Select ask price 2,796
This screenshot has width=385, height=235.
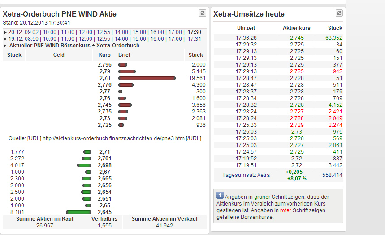click(104, 65)
